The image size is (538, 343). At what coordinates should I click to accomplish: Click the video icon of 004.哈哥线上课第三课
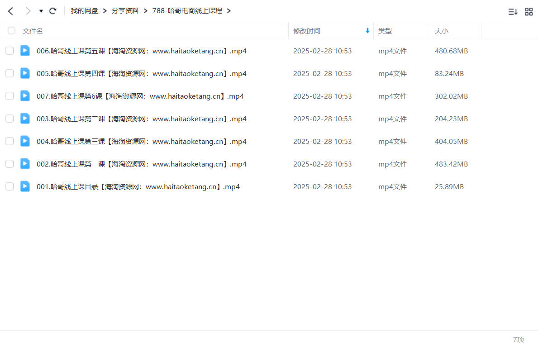[25, 141]
